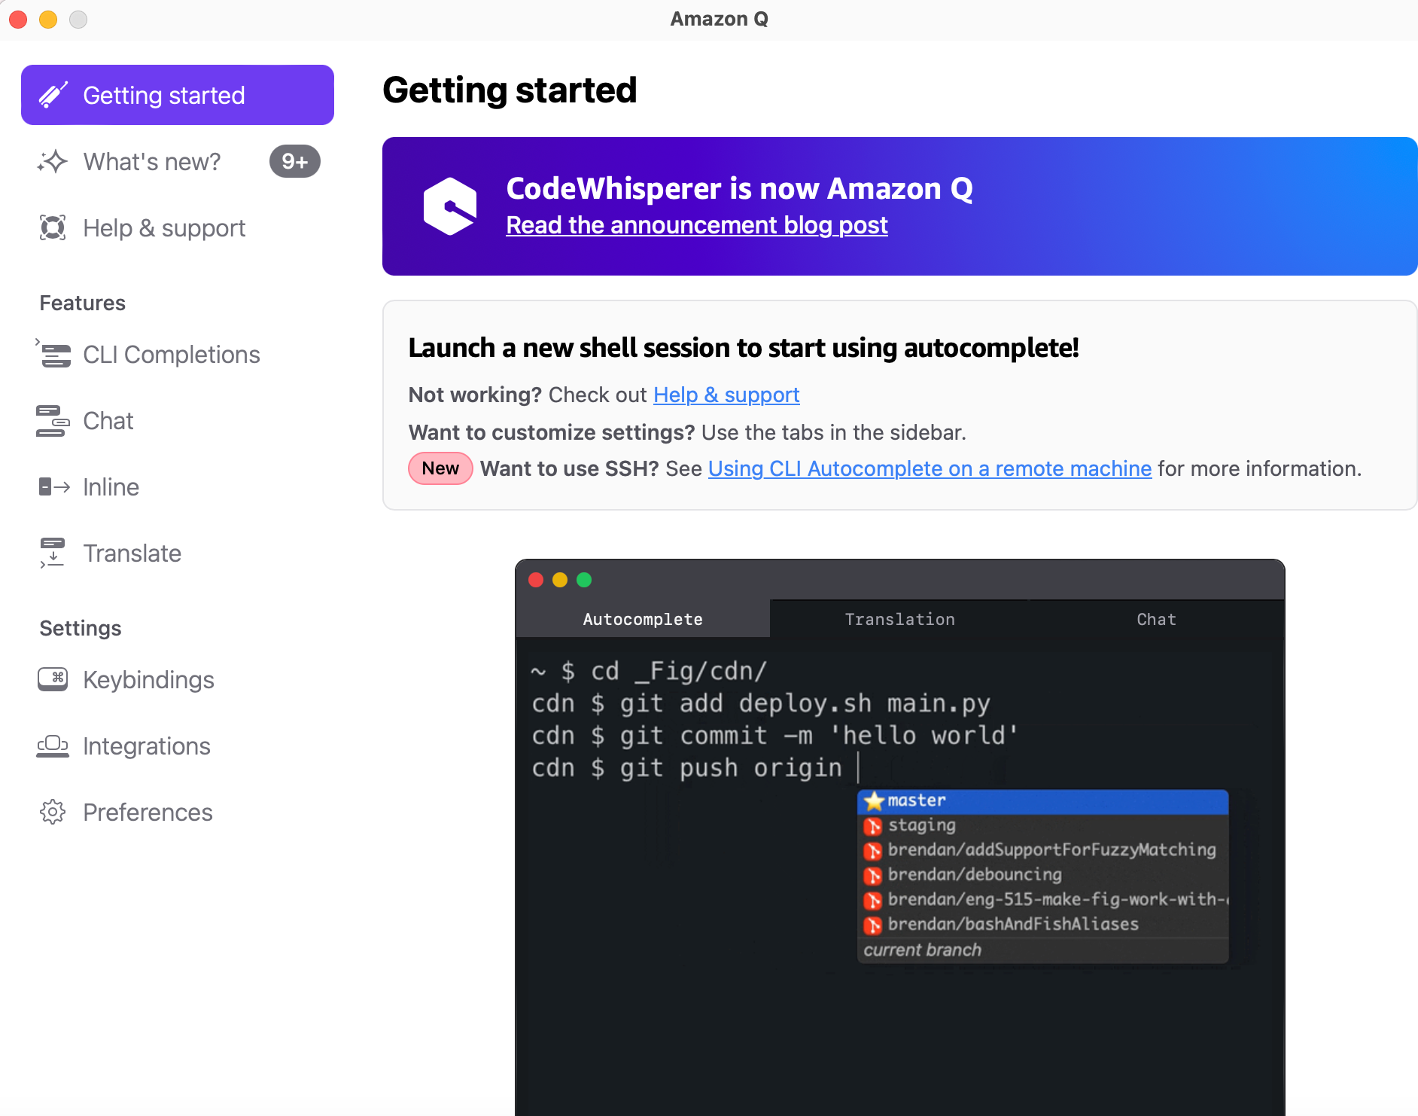Click the Integrations icon
This screenshot has height=1116, width=1418.
[53, 746]
